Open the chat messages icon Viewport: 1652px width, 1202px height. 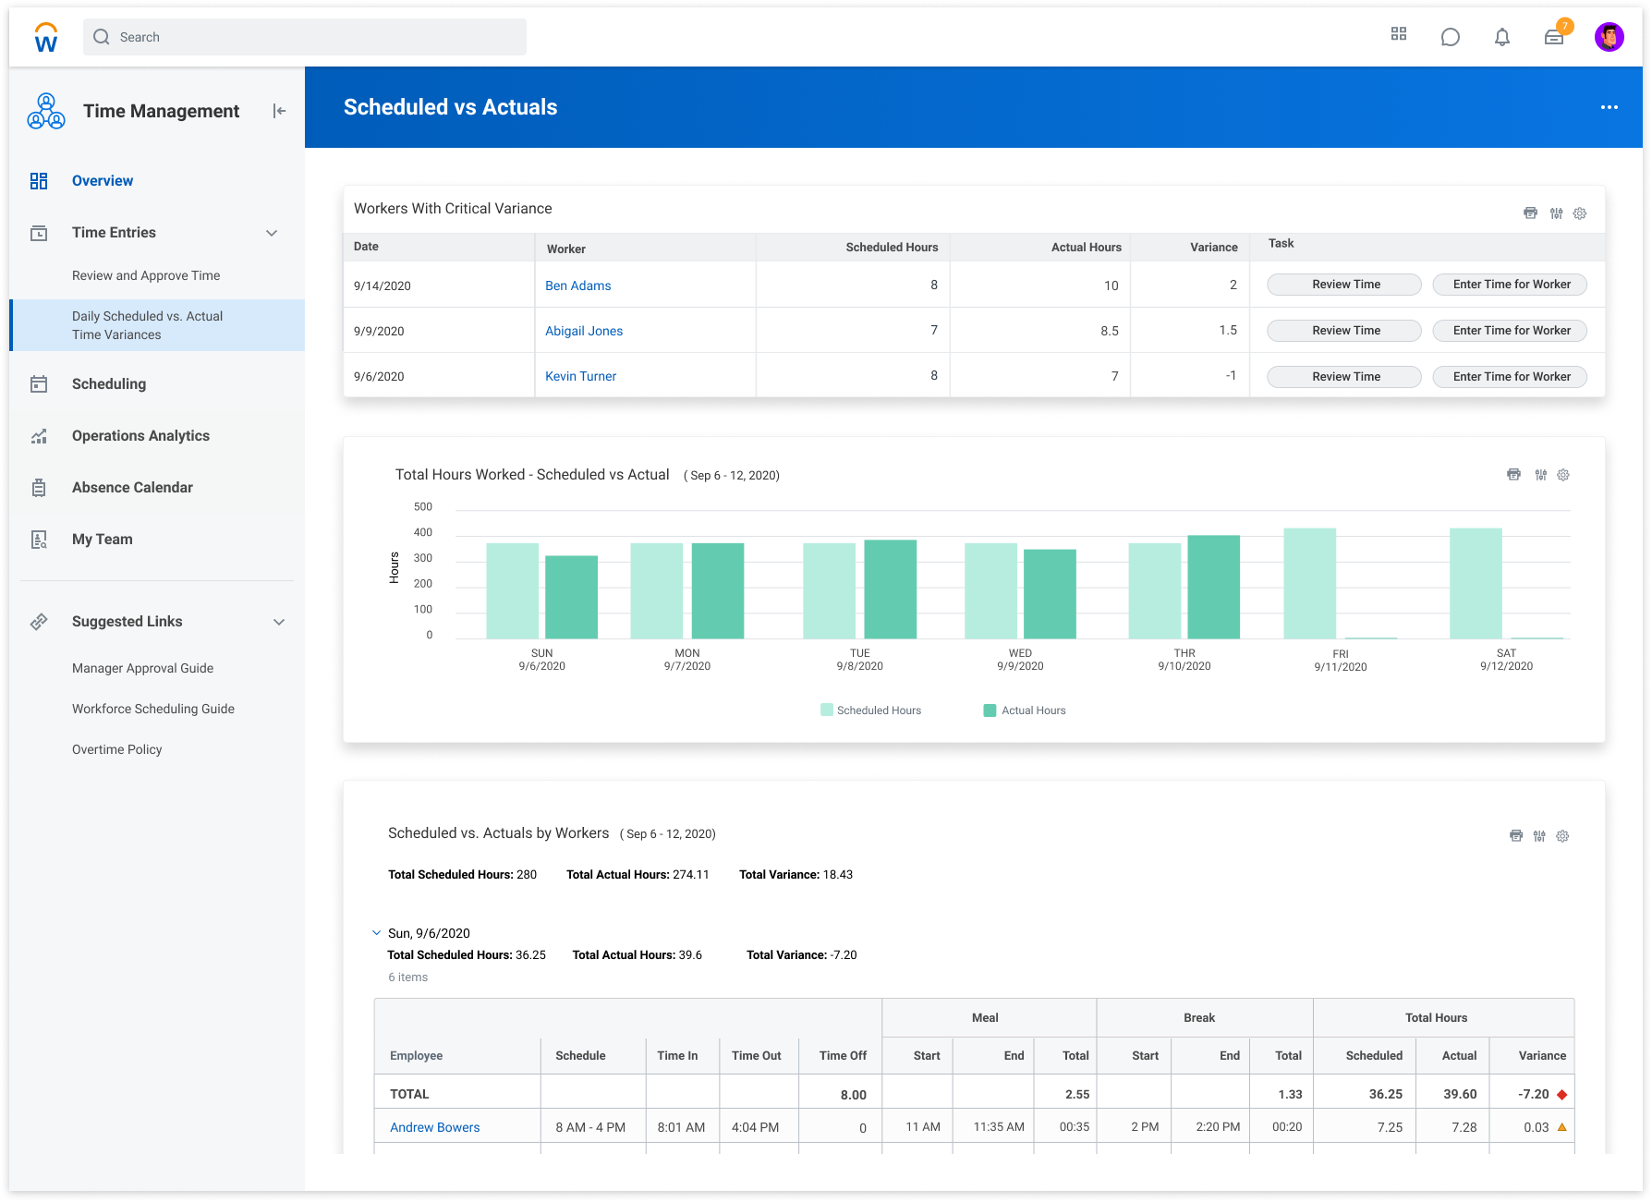[1451, 37]
